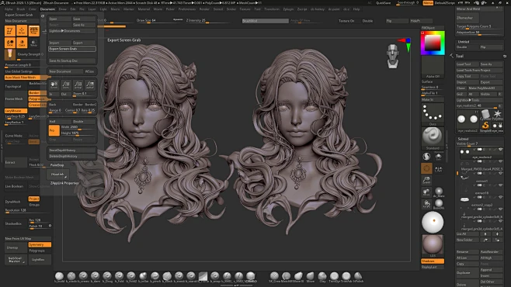
Task: Click Export Screen Grab button
Action: click(x=72, y=49)
